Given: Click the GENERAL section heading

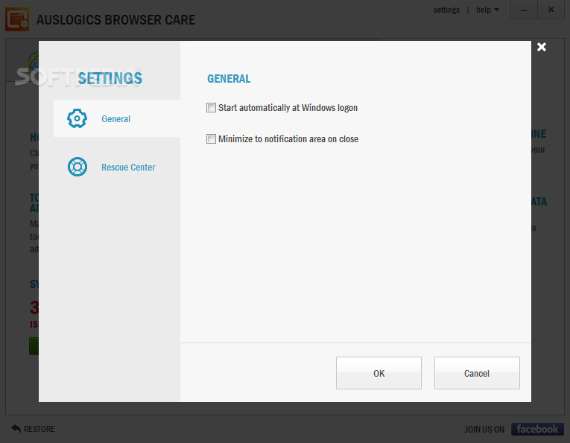Looking at the screenshot, I should (x=229, y=78).
